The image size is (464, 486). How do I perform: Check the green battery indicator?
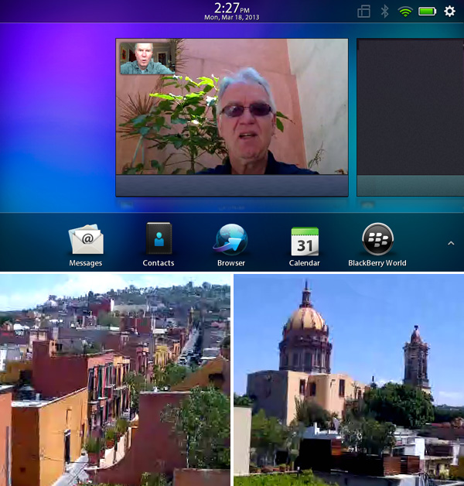pos(427,12)
